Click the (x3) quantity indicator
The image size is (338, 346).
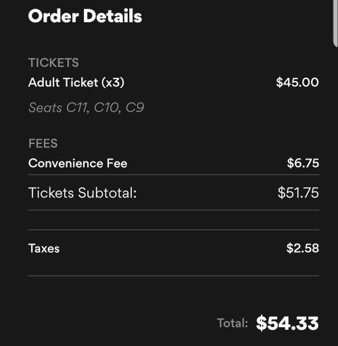click(113, 82)
